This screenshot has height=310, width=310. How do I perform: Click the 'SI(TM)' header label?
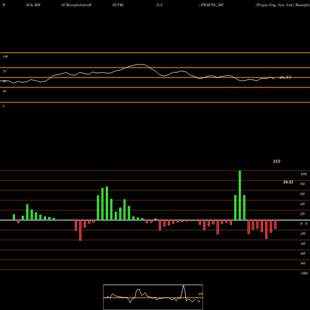[x=118, y=5]
